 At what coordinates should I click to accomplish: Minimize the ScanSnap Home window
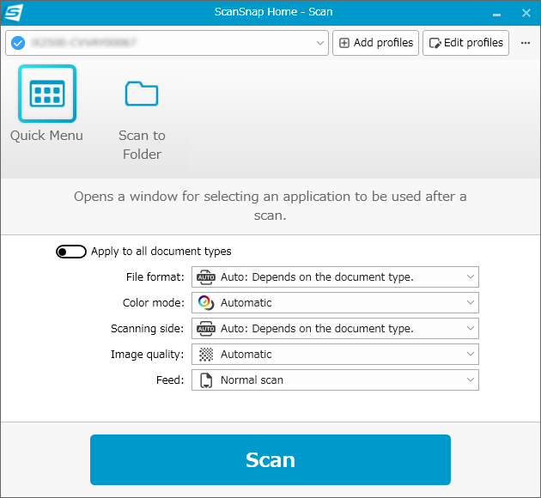coord(496,14)
